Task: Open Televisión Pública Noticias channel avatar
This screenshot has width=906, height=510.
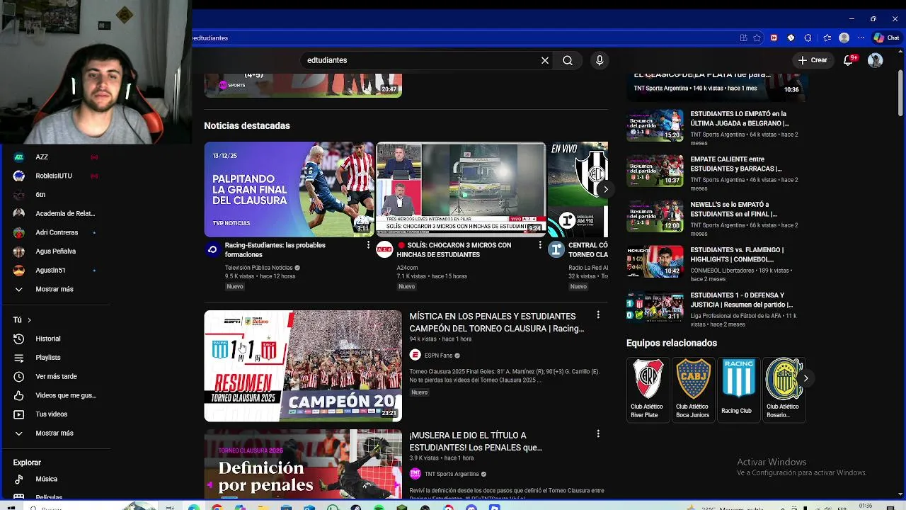Action: pyautogui.click(x=212, y=249)
